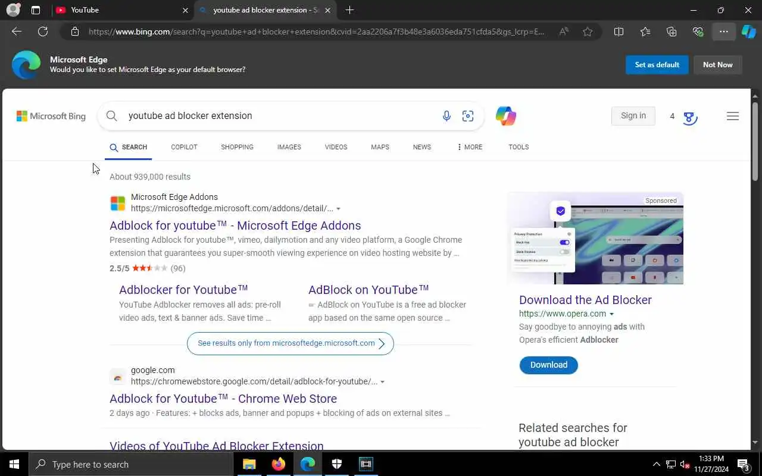
Task: Click the Opera ad preview thumbnail
Action: click(595, 238)
